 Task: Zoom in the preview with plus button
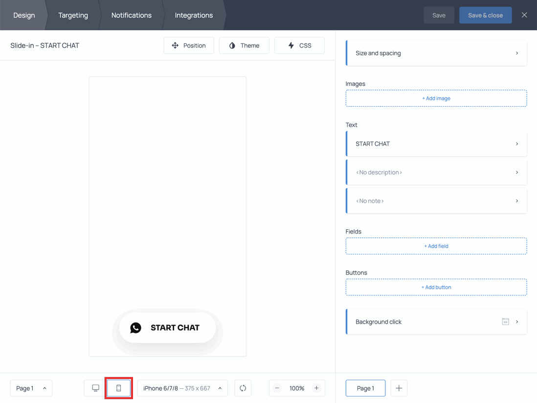(317, 388)
